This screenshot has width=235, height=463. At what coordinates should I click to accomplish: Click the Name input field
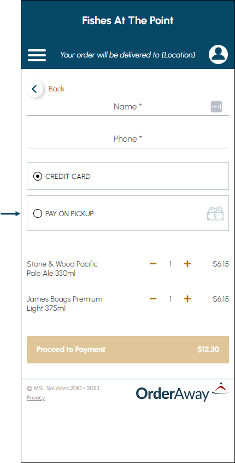pos(128,107)
